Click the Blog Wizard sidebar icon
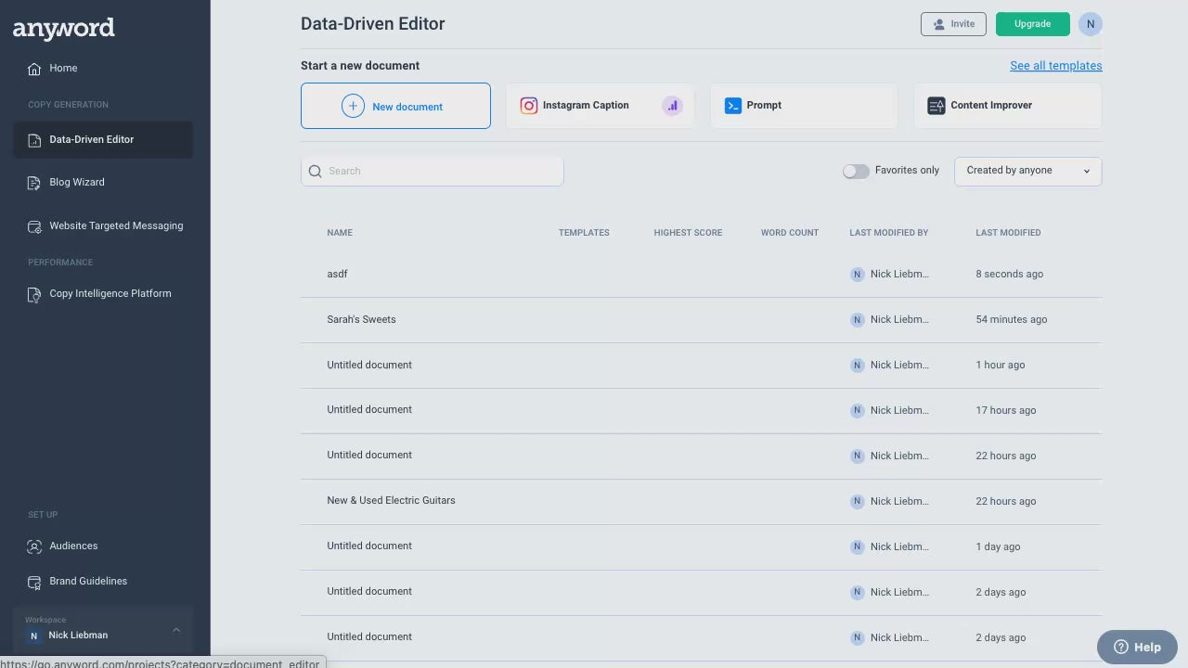This screenshot has width=1188, height=668. (34, 183)
